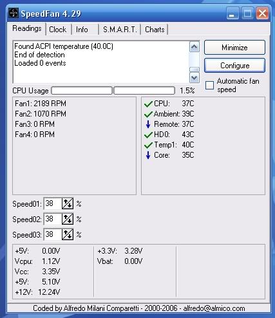Image resolution: width=275 pixels, height=318 pixels.
Task: Open the S.M.A.R.T. tab
Action: tap(120, 30)
